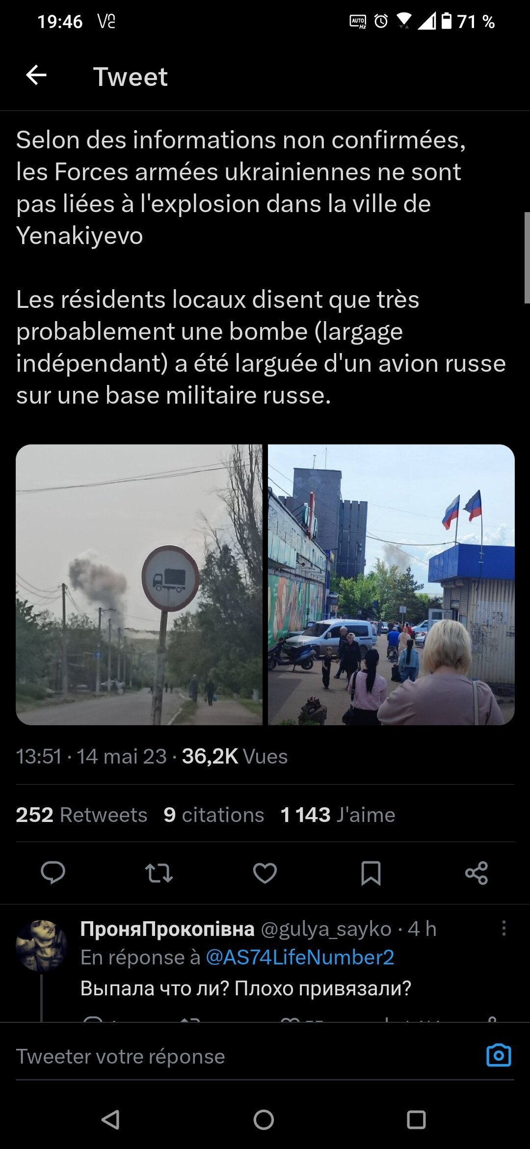This screenshot has height=1149, width=530.
Task: View the 9 citations list
Action: (214, 815)
